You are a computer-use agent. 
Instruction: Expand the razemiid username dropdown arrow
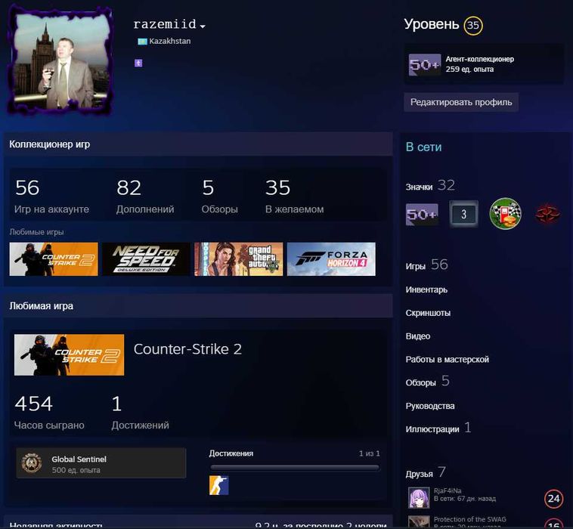[203, 26]
